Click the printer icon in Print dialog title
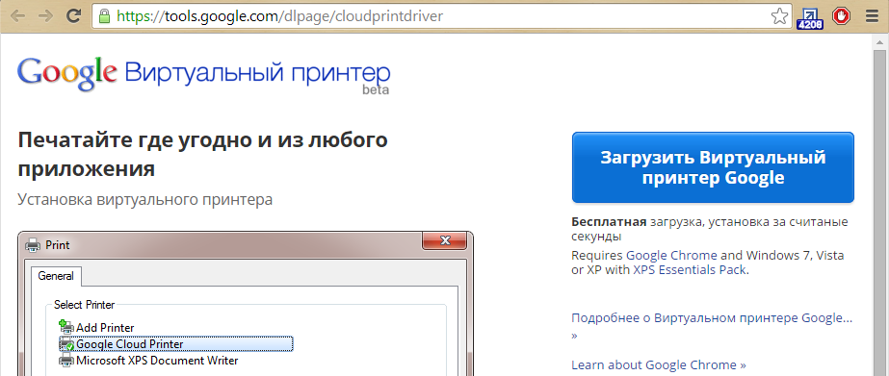Screen dimensions: 889x376 click(34, 245)
